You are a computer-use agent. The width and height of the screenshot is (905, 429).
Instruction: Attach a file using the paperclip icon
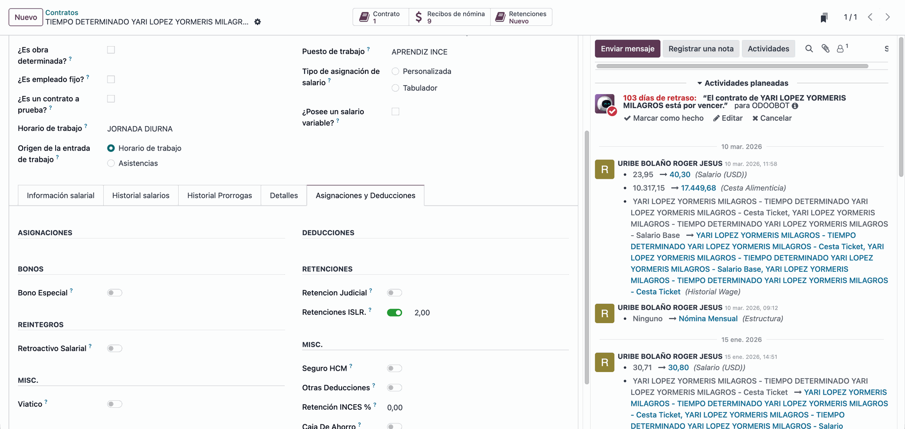(825, 49)
